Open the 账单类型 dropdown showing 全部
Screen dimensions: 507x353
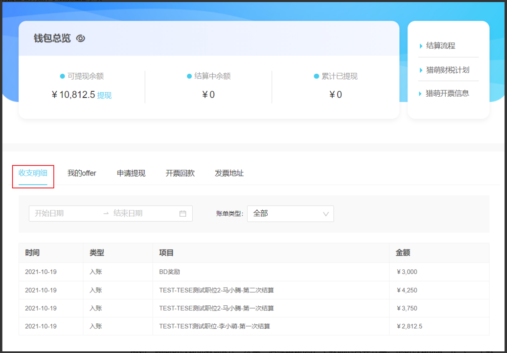click(290, 213)
